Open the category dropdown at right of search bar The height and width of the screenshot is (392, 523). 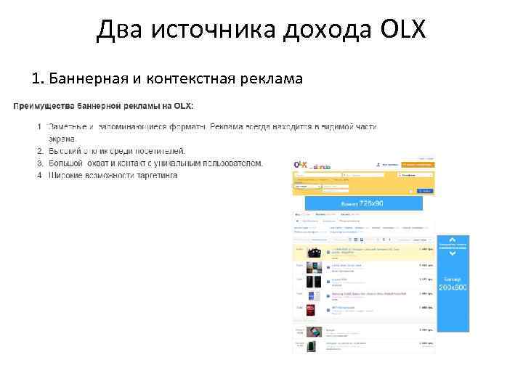[415, 175]
